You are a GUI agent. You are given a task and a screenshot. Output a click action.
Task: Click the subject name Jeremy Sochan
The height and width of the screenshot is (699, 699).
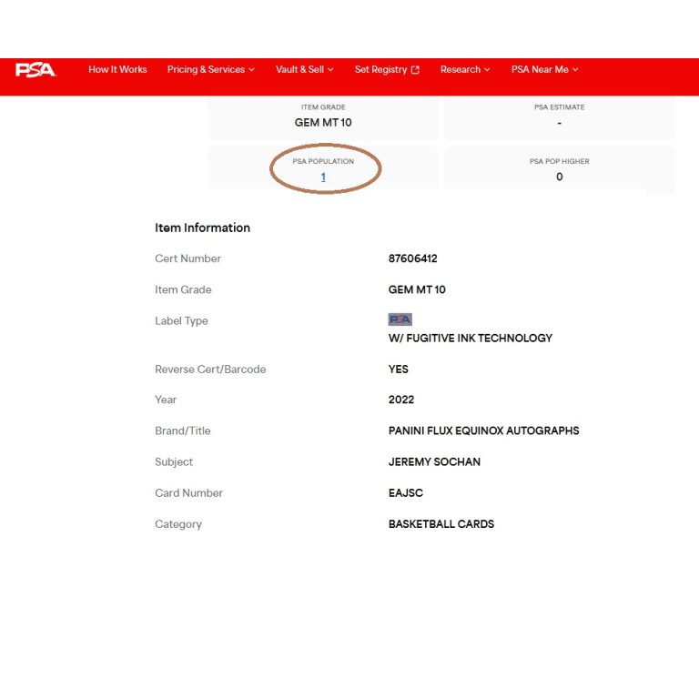coord(434,461)
